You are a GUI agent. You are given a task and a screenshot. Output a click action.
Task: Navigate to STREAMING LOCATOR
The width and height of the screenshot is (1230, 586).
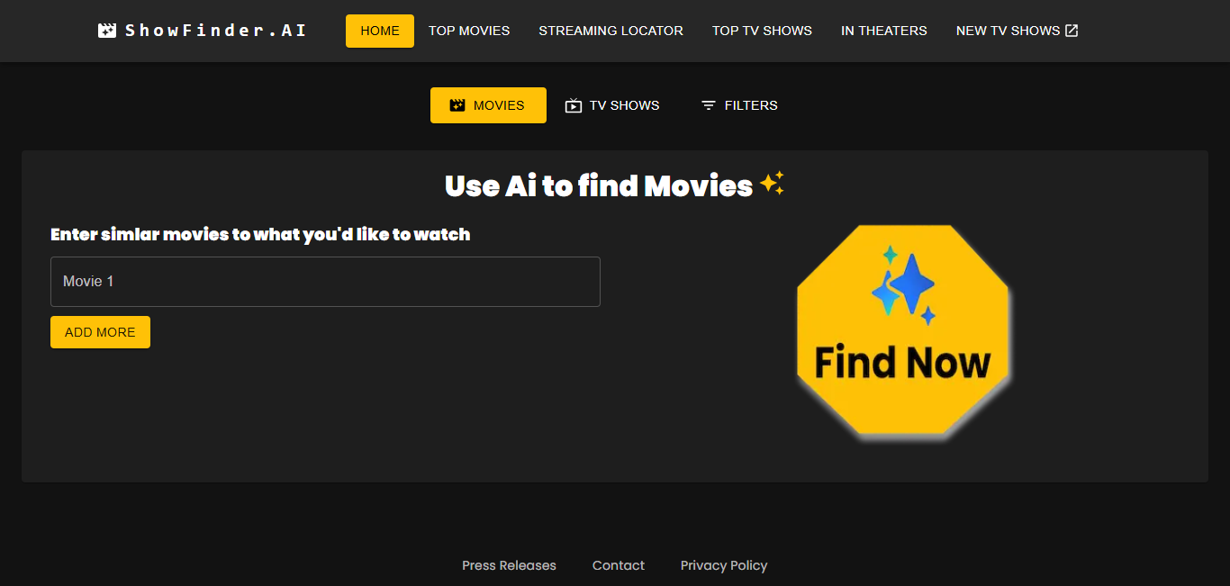point(610,30)
